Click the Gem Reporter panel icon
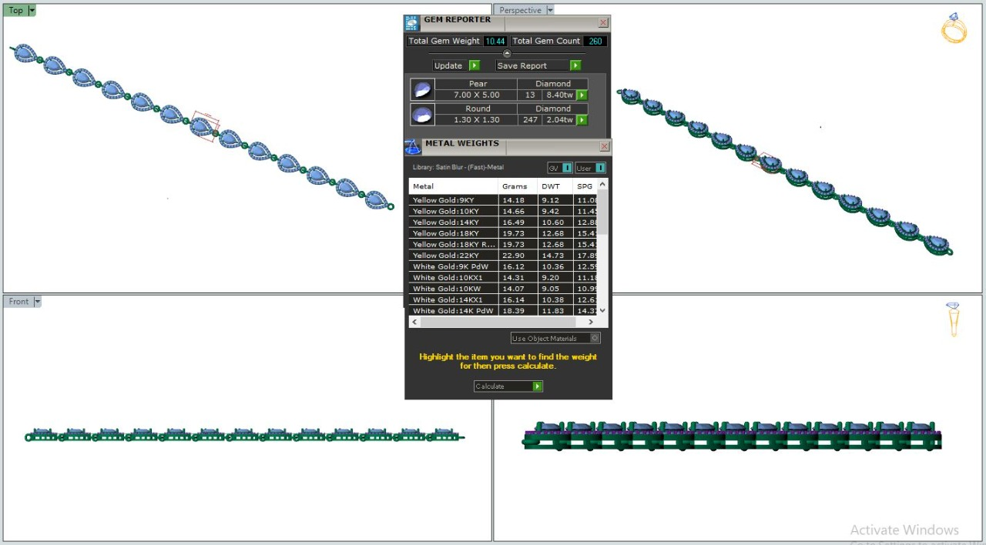The height and width of the screenshot is (545, 986). point(412,23)
